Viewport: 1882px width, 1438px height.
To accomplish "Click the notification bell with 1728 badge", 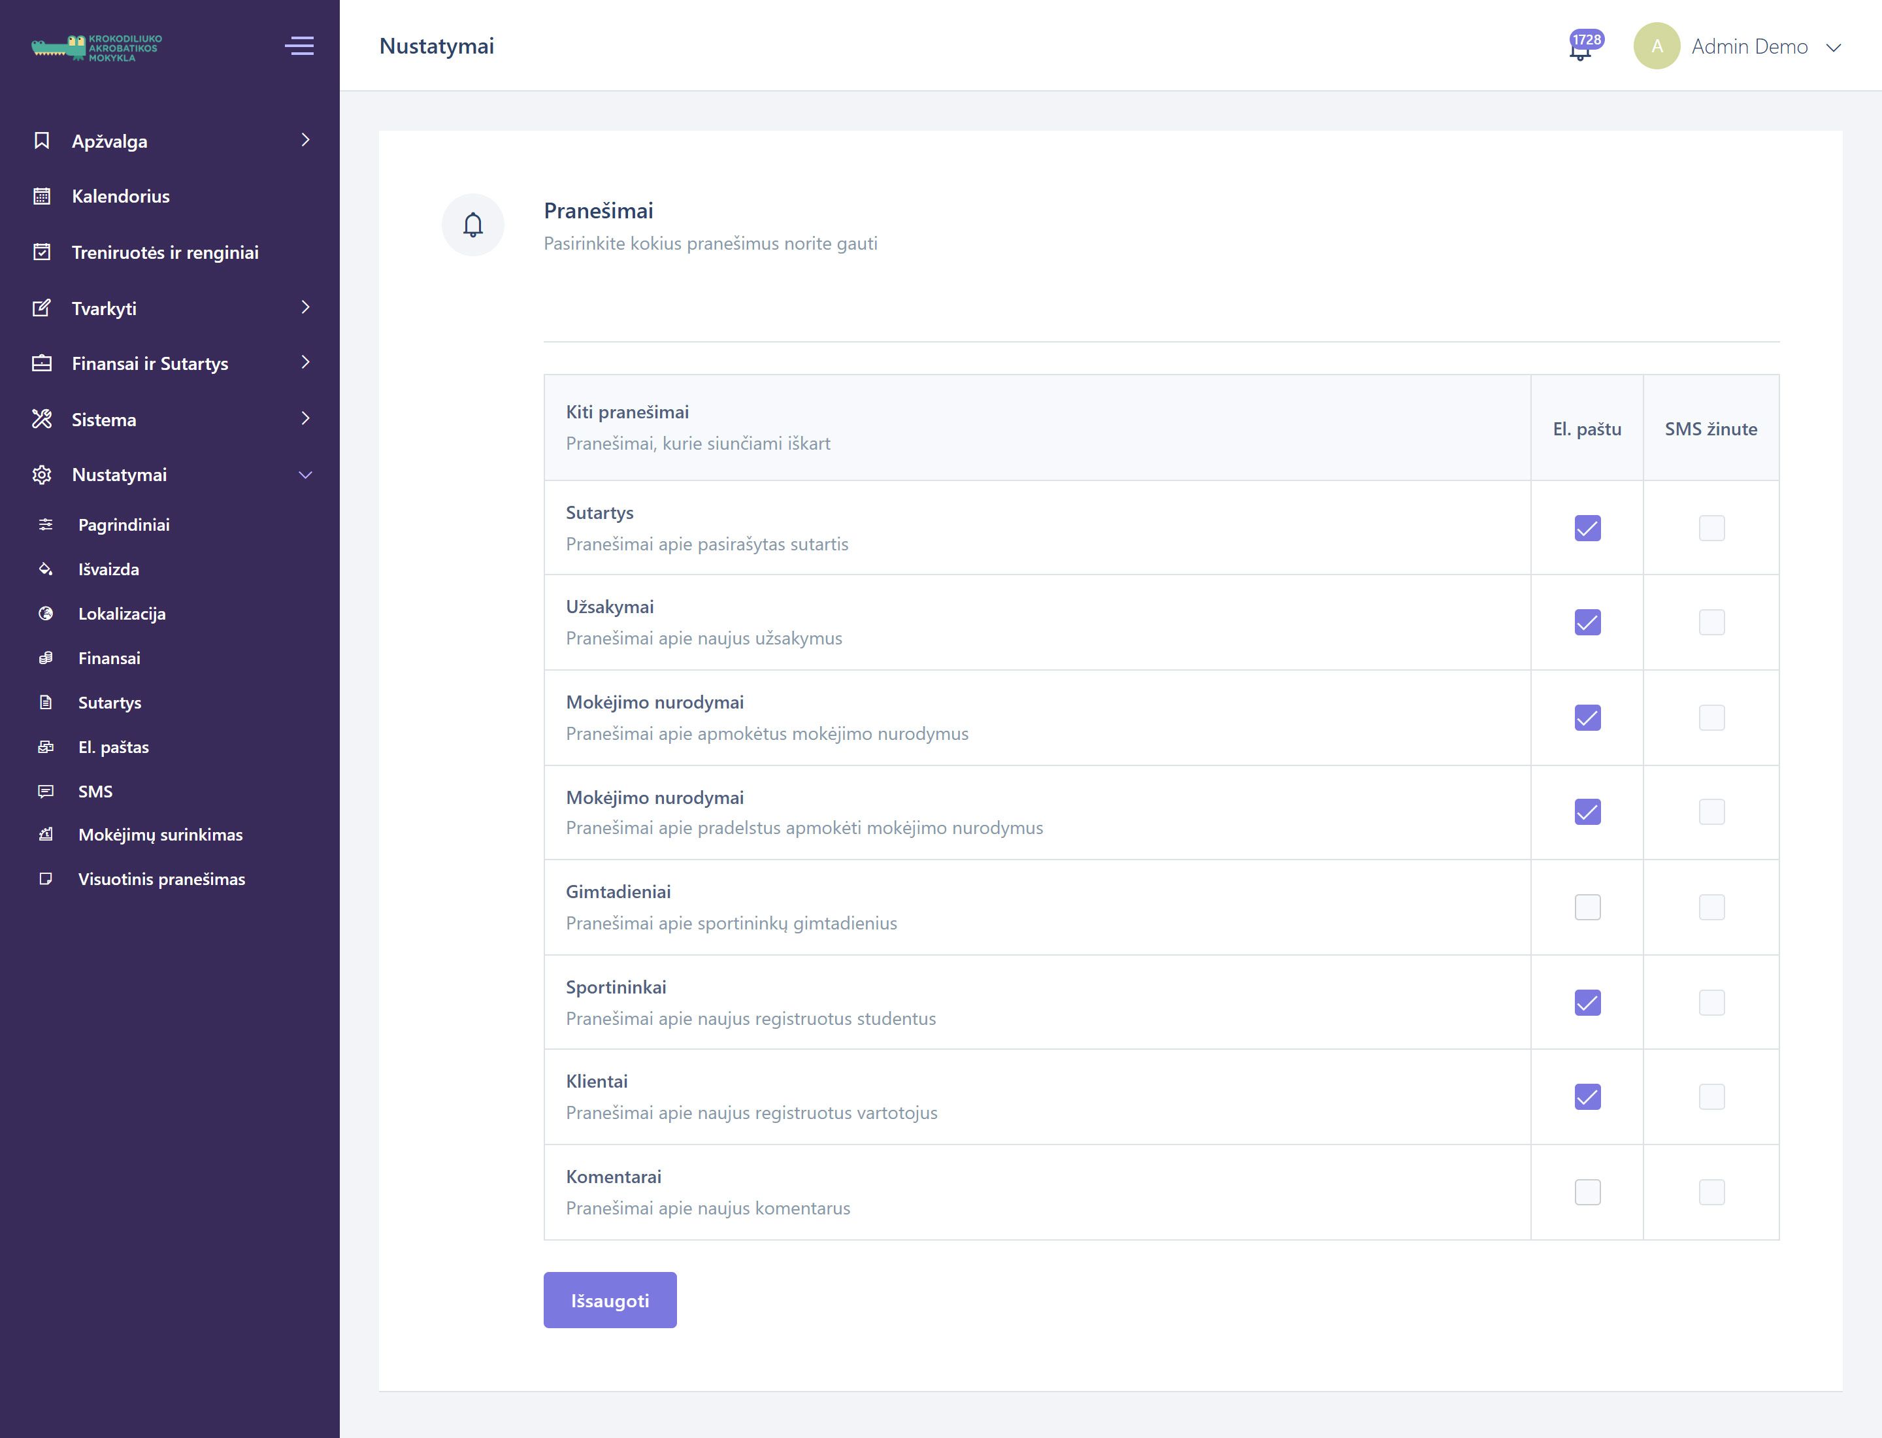I will click(x=1581, y=50).
